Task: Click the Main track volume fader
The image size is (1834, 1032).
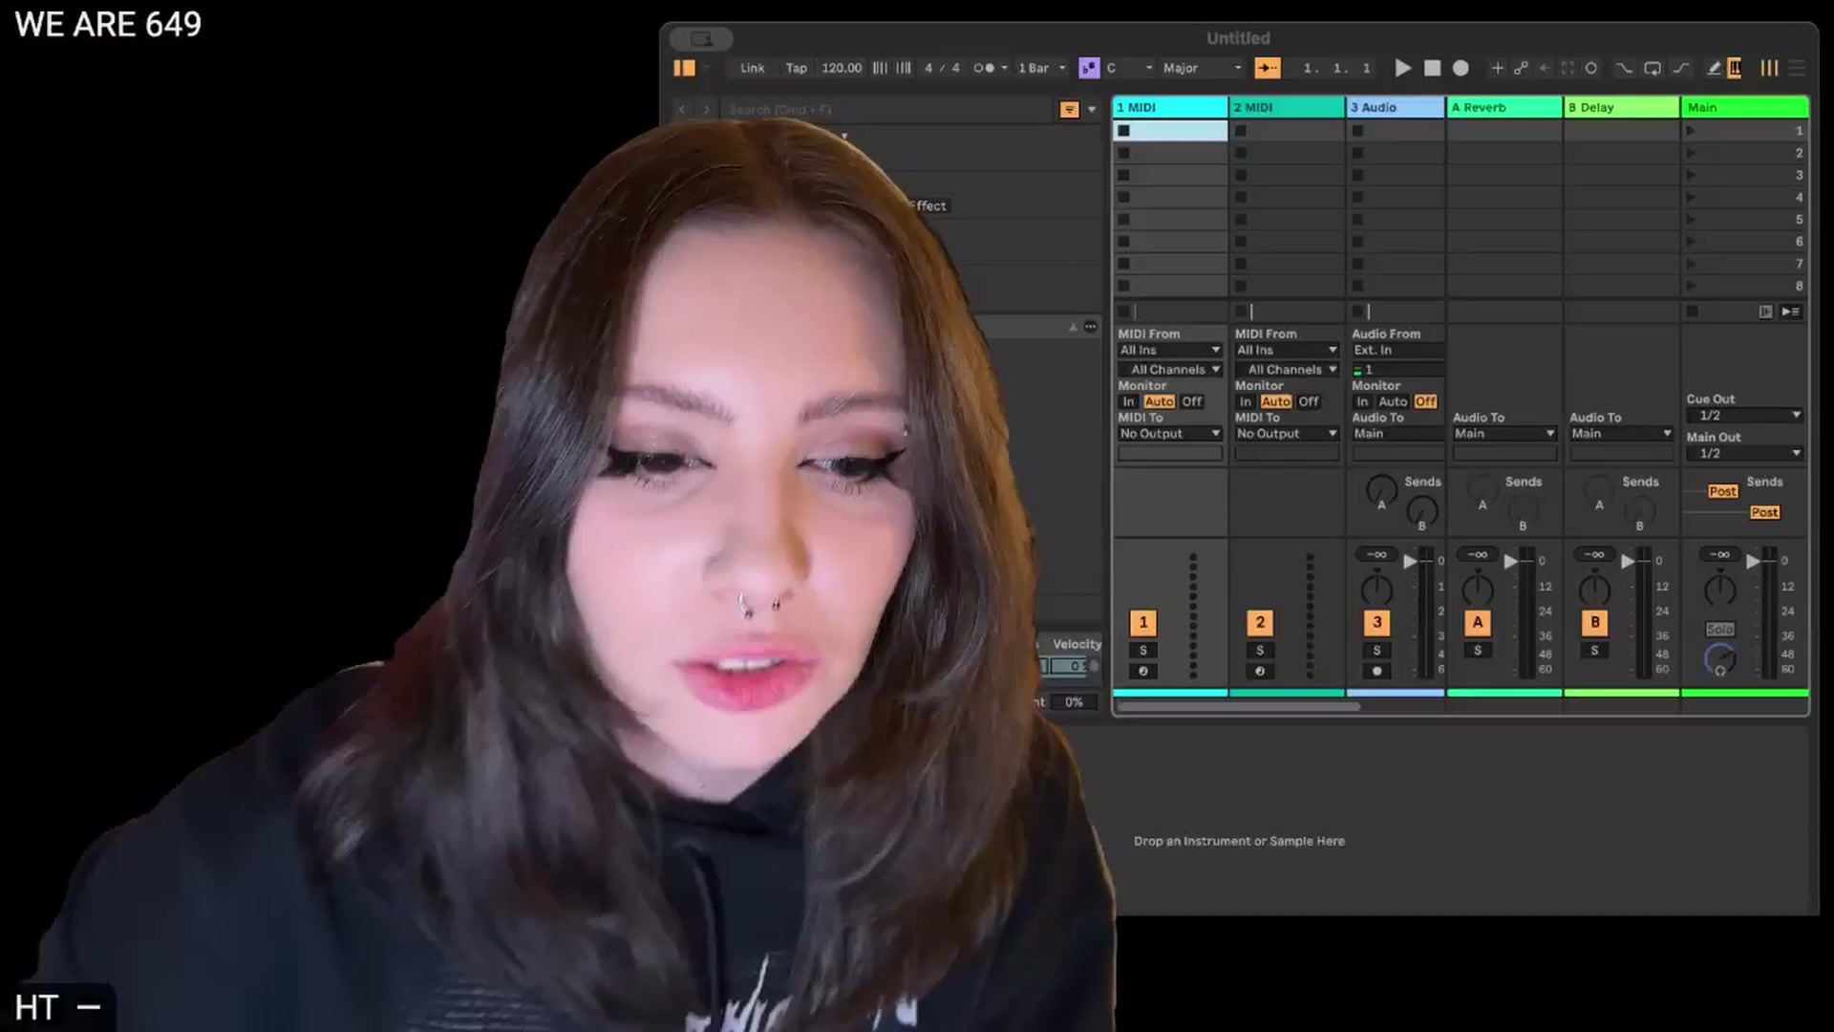Action: (1753, 562)
